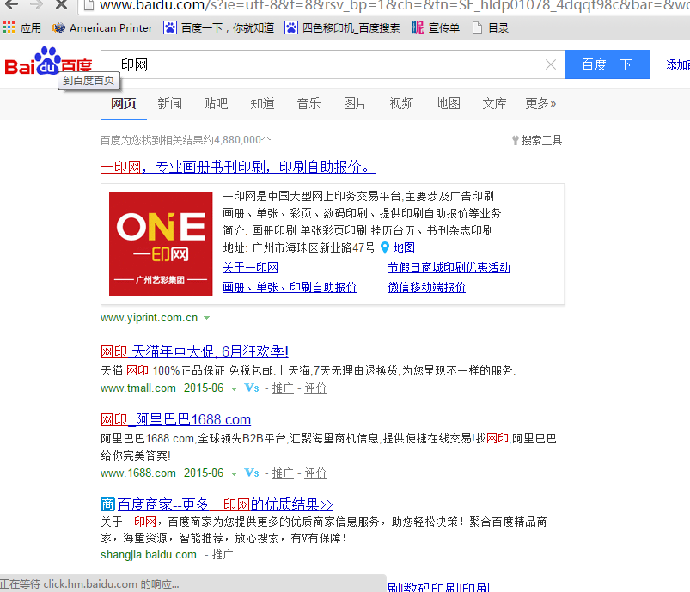690x592 pixels.
Task: Click the 简介: 画册印刷 单张彩页印刷 line
Action: point(357,230)
